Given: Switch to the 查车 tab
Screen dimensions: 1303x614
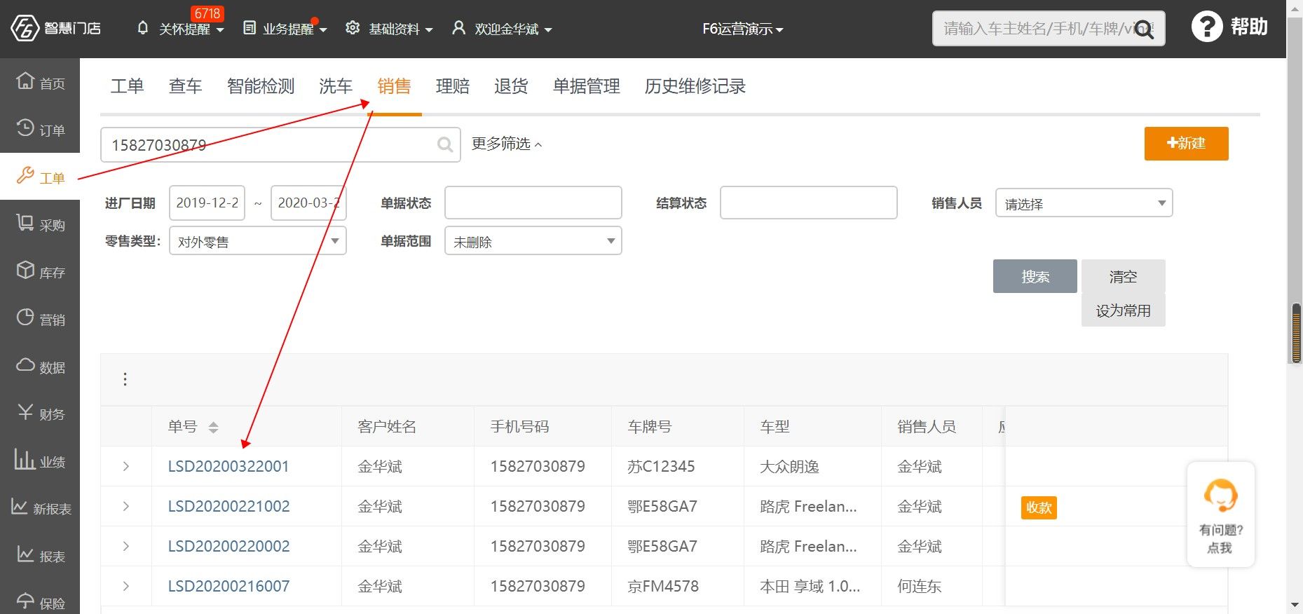Looking at the screenshot, I should click(x=186, y=86).
